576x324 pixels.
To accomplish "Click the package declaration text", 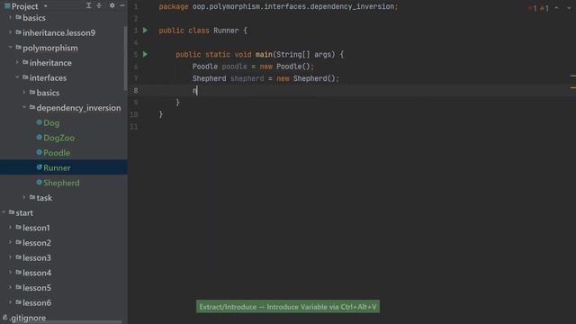I will coord(278,6).
